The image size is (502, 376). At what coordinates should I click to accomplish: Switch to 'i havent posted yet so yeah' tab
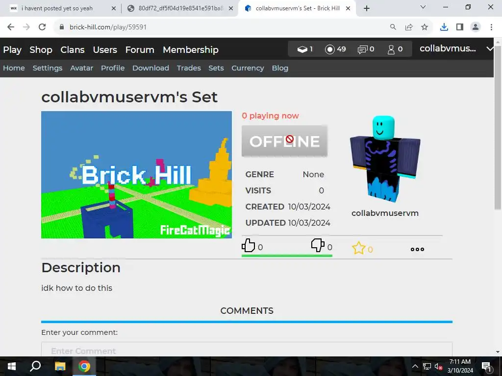tap(57, 8)
